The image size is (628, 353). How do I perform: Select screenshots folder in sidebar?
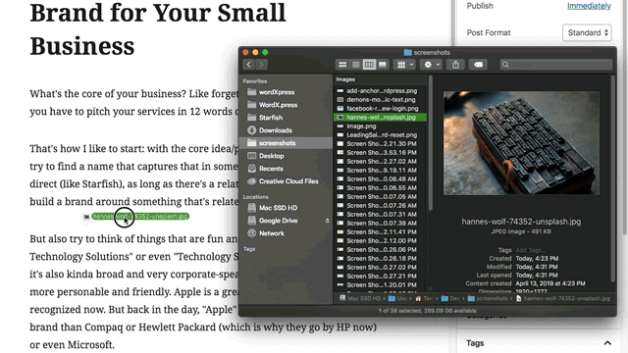286,143
